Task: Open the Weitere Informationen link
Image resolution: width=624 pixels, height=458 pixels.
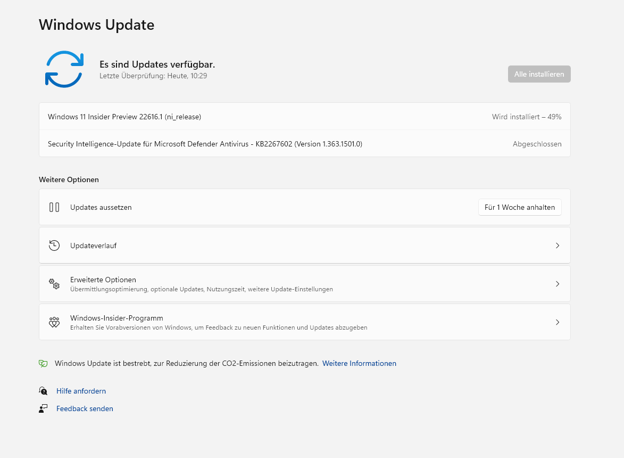Action: (x=359, y=363)
